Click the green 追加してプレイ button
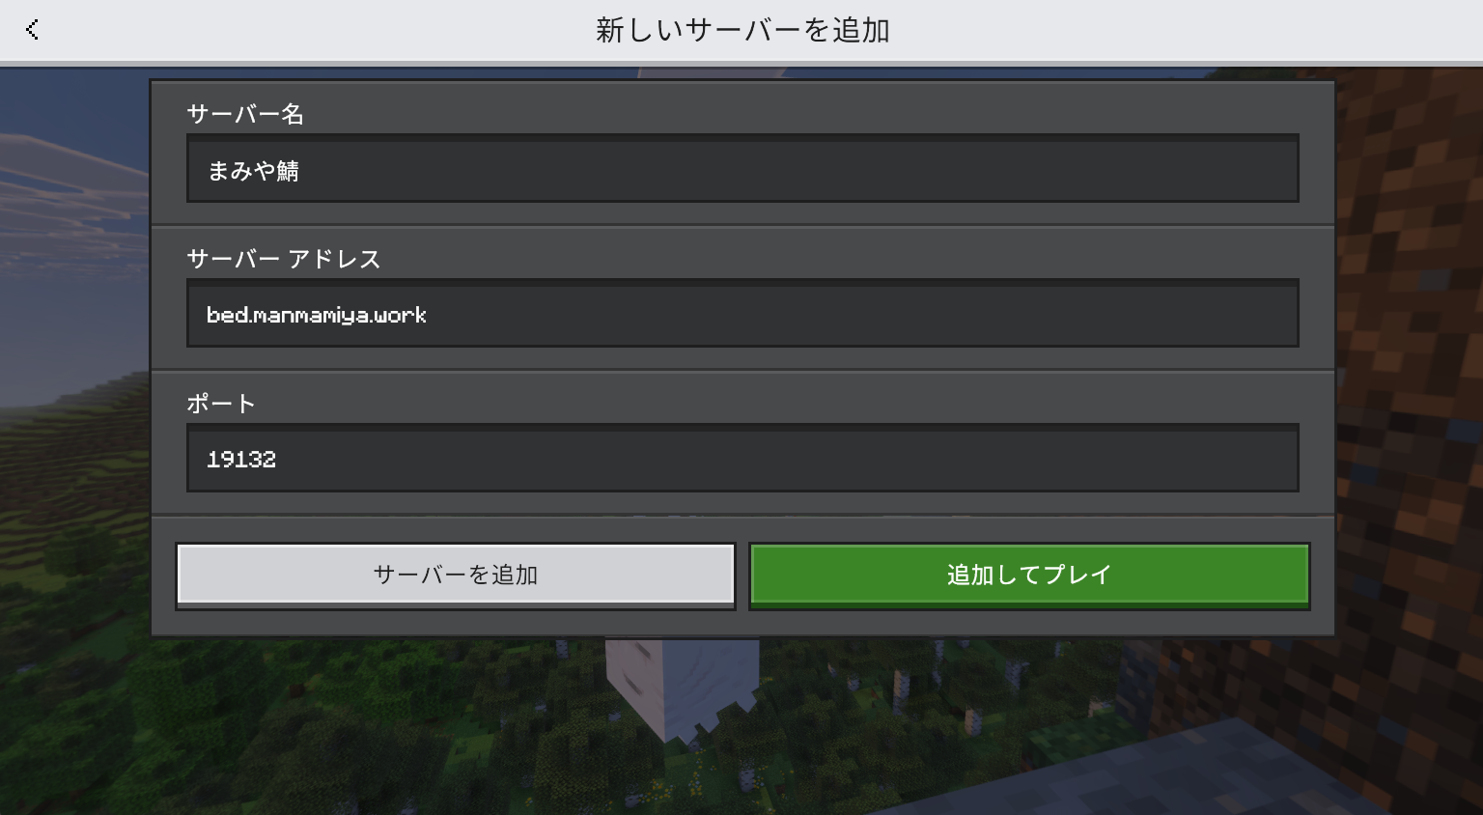 click(1029, 576)
